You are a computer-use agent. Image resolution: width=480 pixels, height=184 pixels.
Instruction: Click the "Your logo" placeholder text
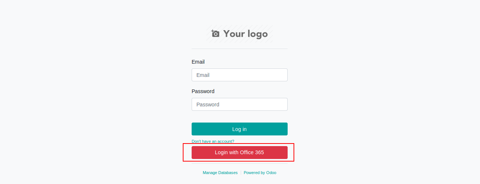coord(245,34)
